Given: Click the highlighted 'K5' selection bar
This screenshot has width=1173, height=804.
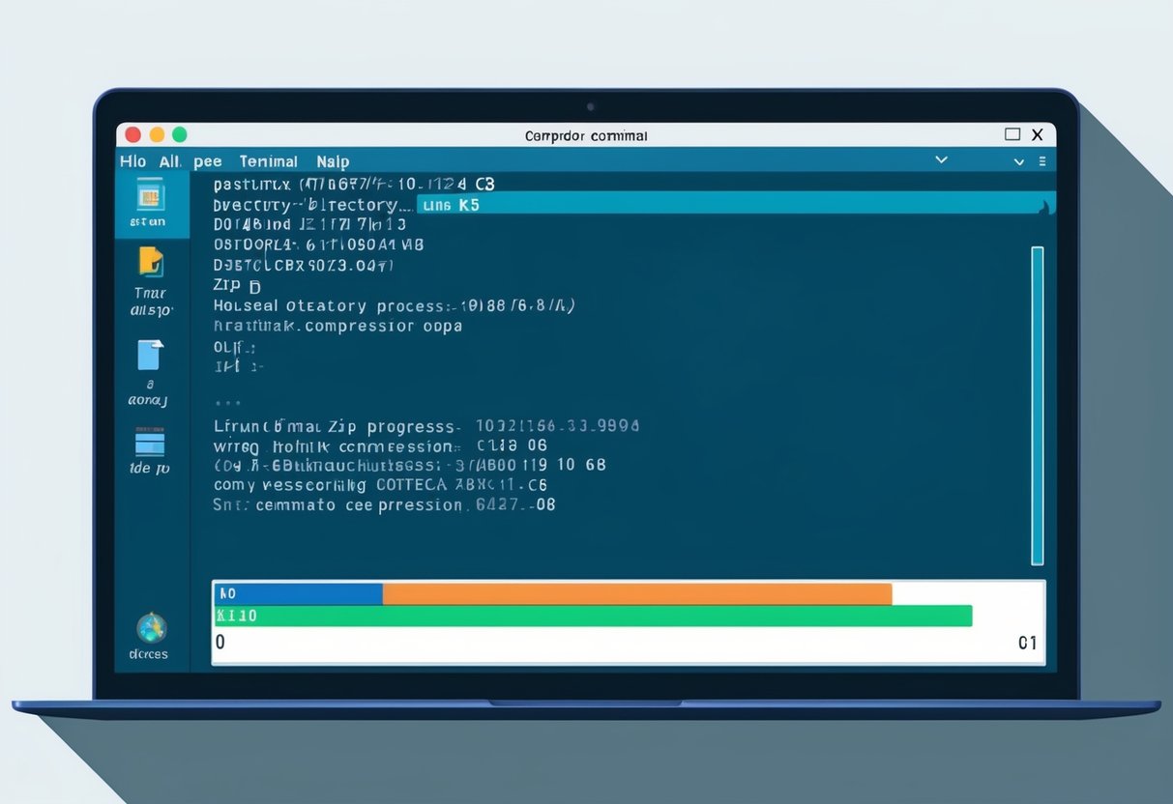Looking at the screenshot, I should coord(733,204).
